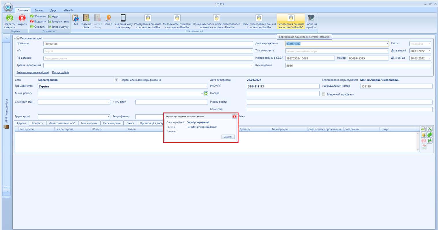
Task: Collapse the 'Персональні дані' section
Action: tap(18, 38)
